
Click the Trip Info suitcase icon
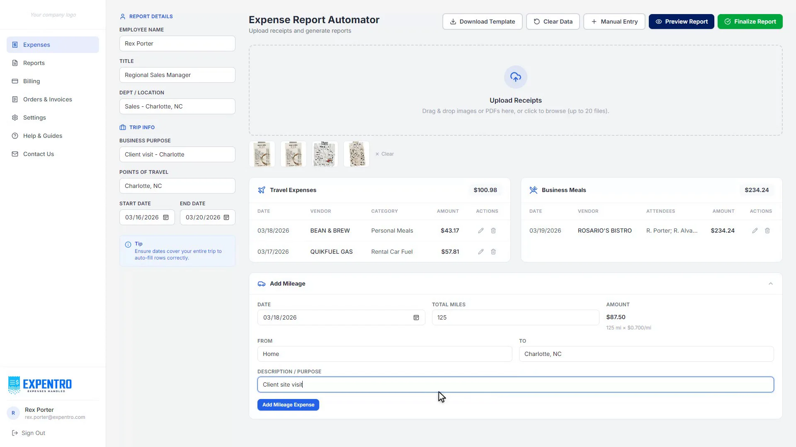click(123, 127)
